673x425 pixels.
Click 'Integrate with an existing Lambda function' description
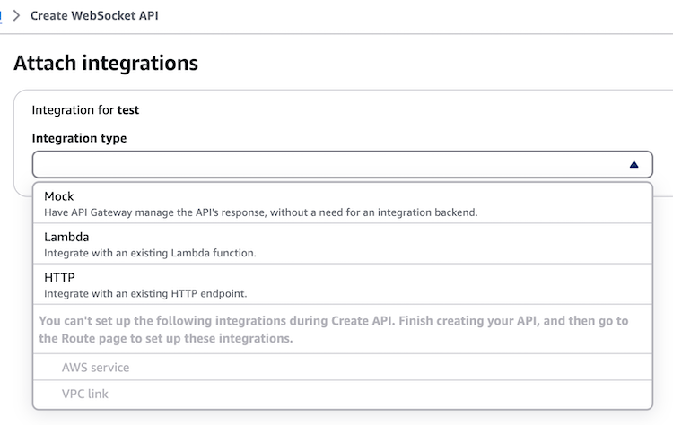coord(150,253)
